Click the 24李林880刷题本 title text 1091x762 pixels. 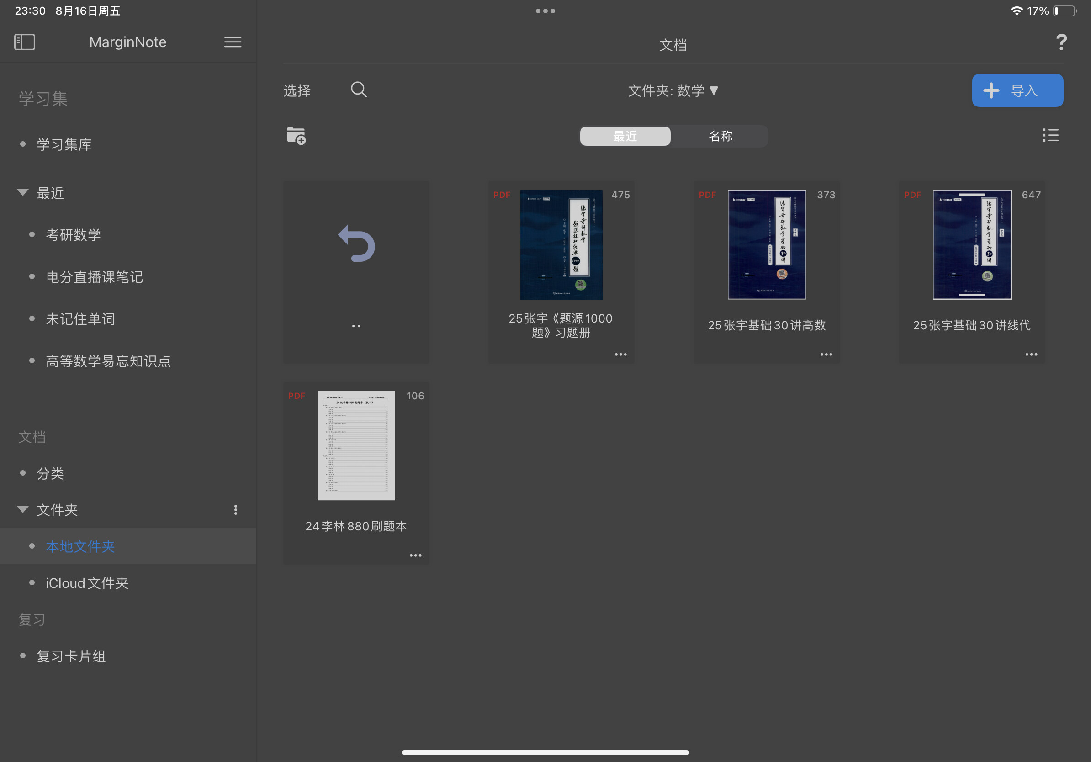coord(356,526)
